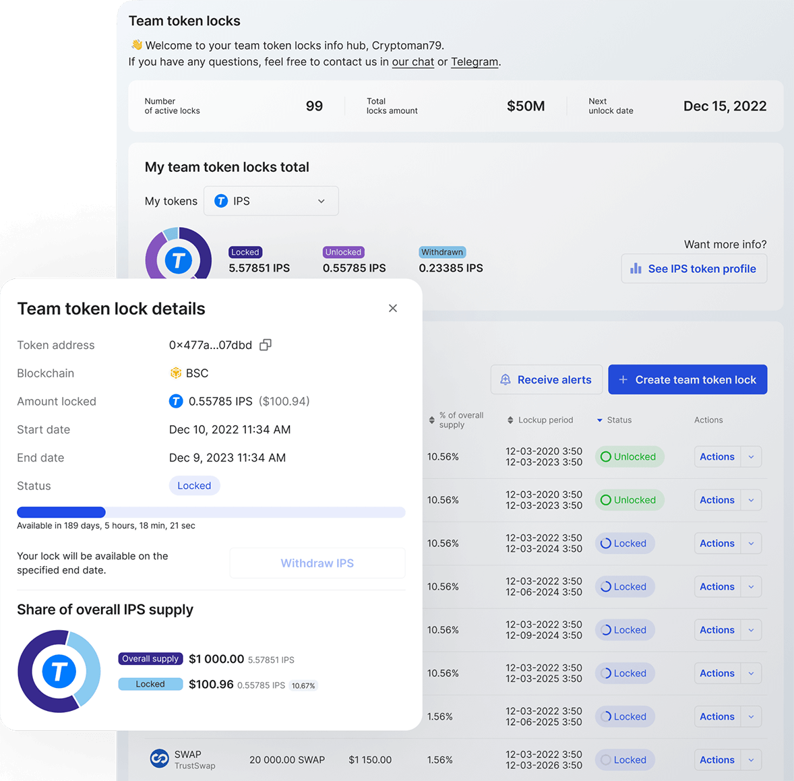Click the Overall supply legend badge

pyautogui.click(x=150, y=658)
